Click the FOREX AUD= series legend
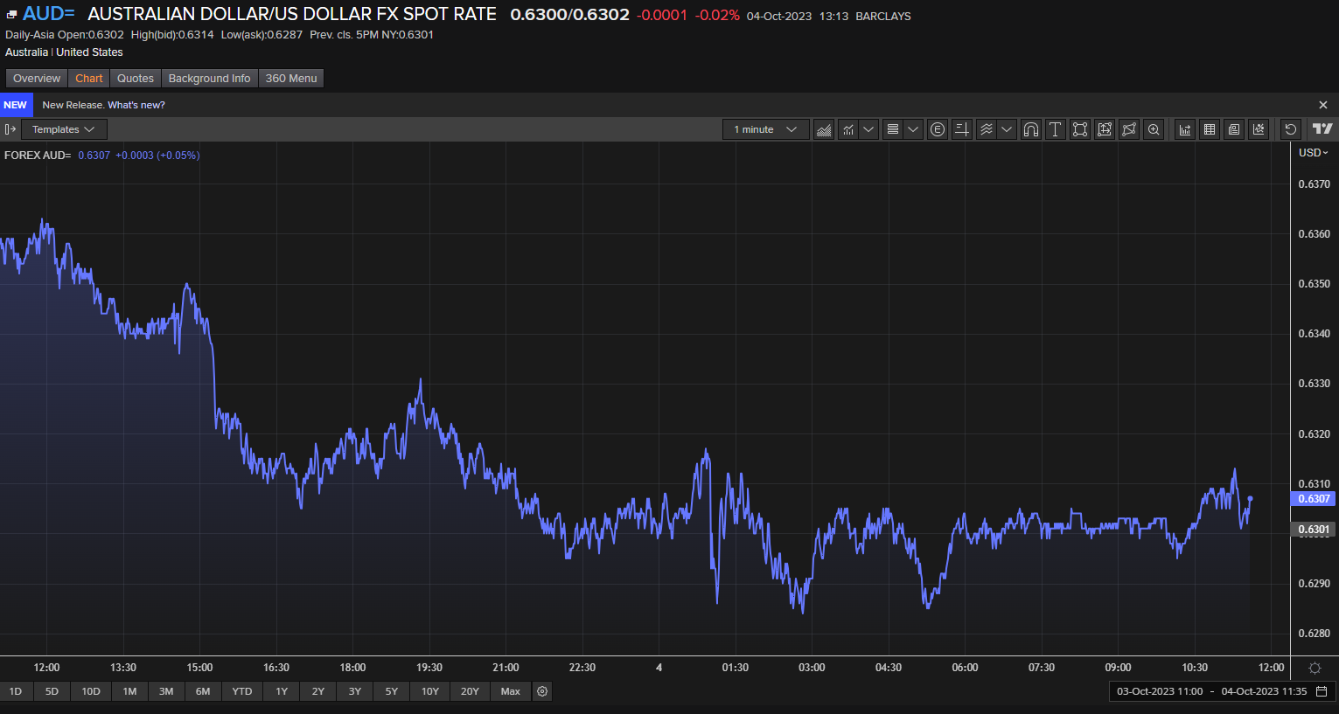Screen dimensions: 1339x714 (x=38, y=155)
